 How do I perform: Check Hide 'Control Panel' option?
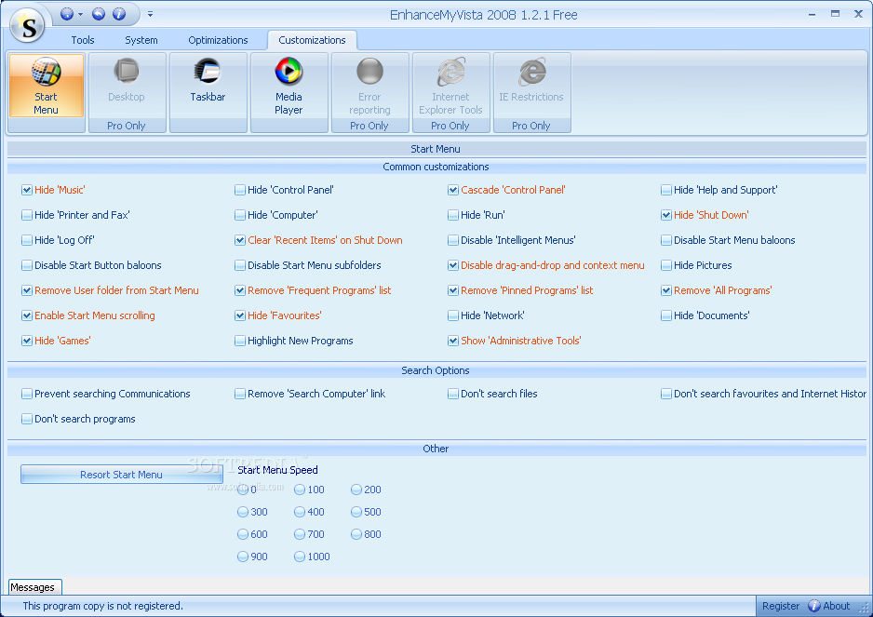(x=240, y=190)
